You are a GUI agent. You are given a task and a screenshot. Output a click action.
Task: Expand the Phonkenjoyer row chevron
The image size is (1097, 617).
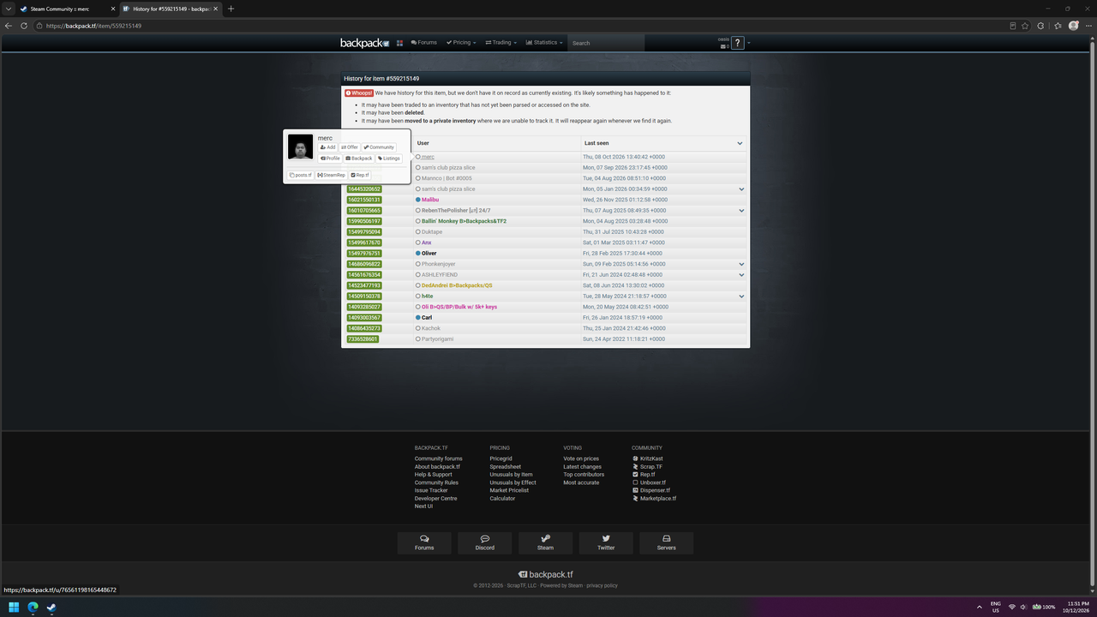pos(742,264)
